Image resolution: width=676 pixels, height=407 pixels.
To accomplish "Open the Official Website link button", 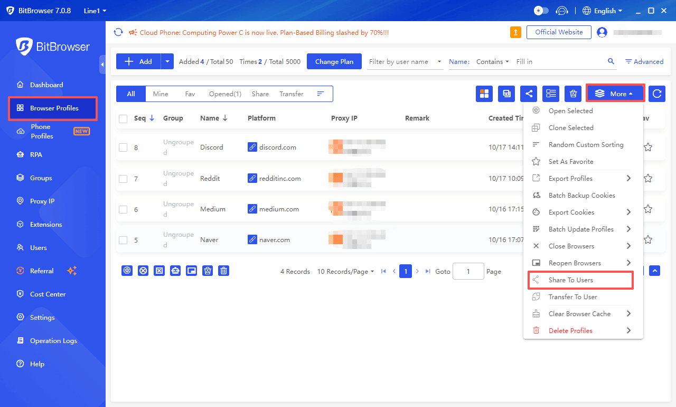I will click(559, 32).
